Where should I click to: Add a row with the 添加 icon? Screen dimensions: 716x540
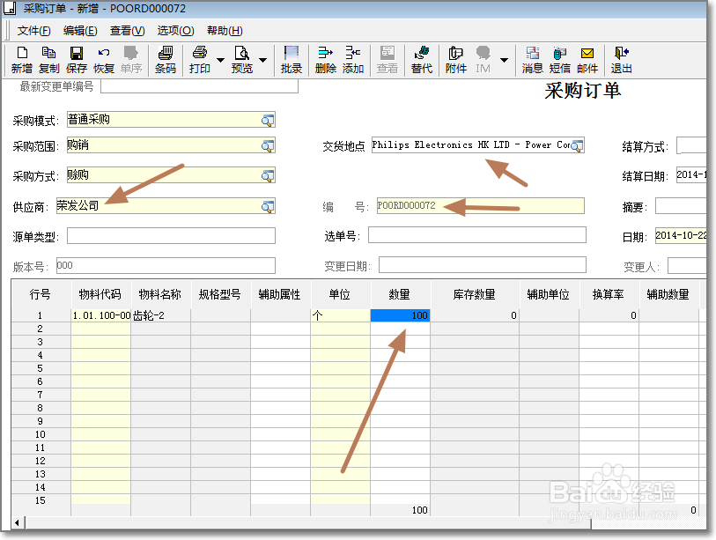(351, 57)
